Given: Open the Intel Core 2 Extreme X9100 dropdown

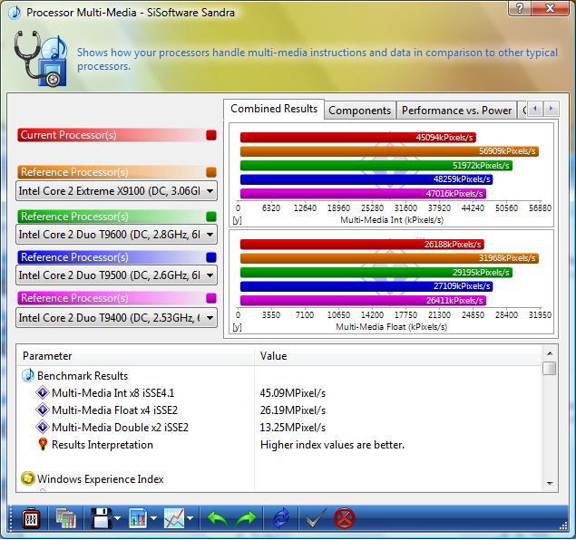Looking at the screenshot, I should [x=116, y=191].
